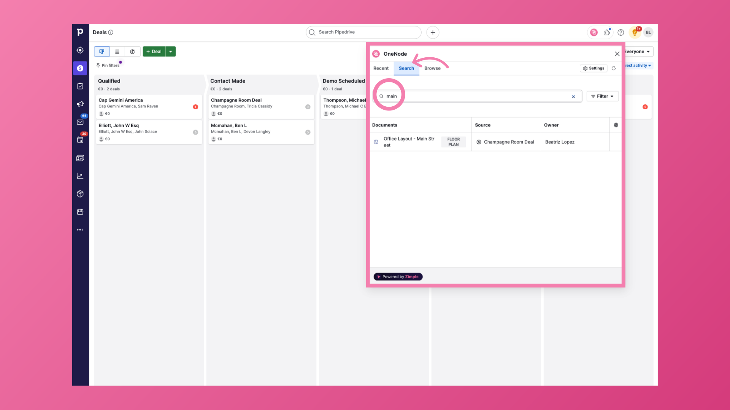Click the Deals info icon
730x410 pixels.
tap(111, 32)
